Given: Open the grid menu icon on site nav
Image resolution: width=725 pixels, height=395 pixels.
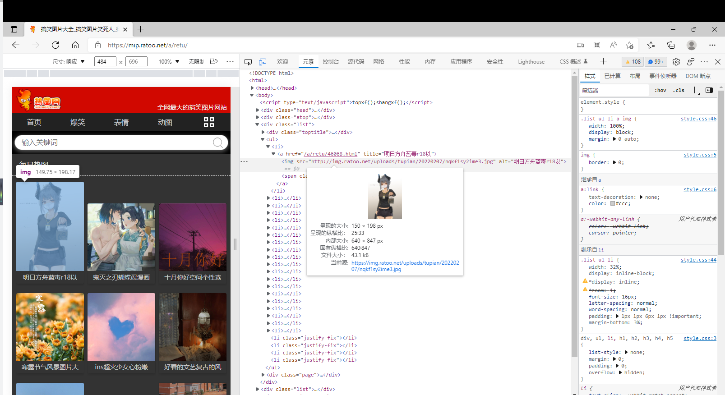Looking at the screenshot, I should (x=208, y=122).
